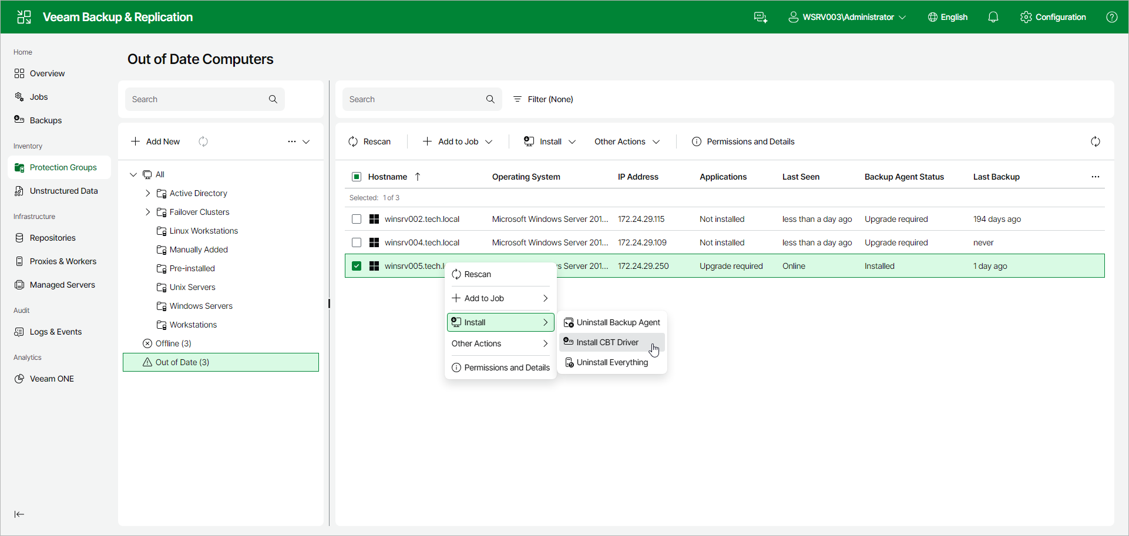The height and width of the screenshot is (536, 1129).
Task: Open Other Actions toolbar dropdown
Action: point(627,141)
